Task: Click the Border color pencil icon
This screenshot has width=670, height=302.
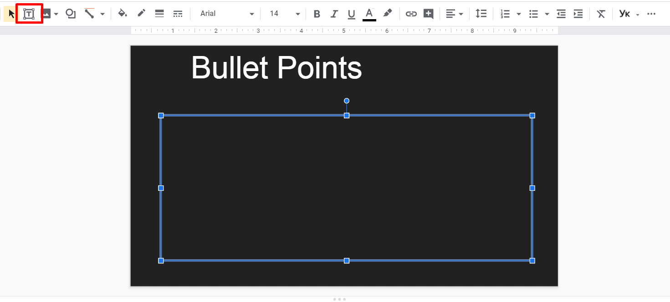Action: click(x=141, y=13)
